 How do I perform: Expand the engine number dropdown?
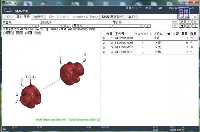(x=63, y=26)
